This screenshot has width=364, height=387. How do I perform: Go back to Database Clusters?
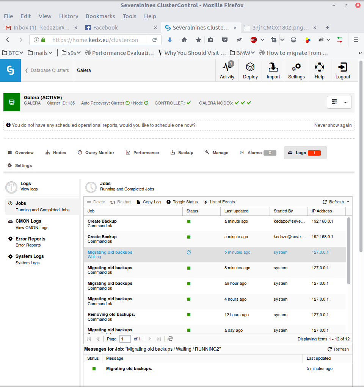[x=47, y=70]
